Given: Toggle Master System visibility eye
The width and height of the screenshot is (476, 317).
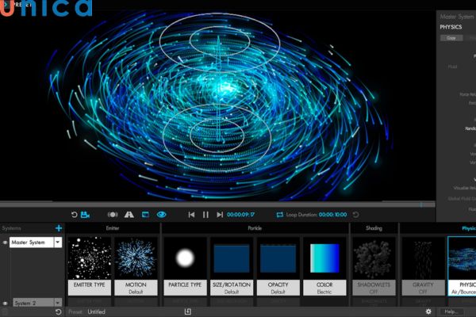Looking at the screenshot, I should point(5,243).
